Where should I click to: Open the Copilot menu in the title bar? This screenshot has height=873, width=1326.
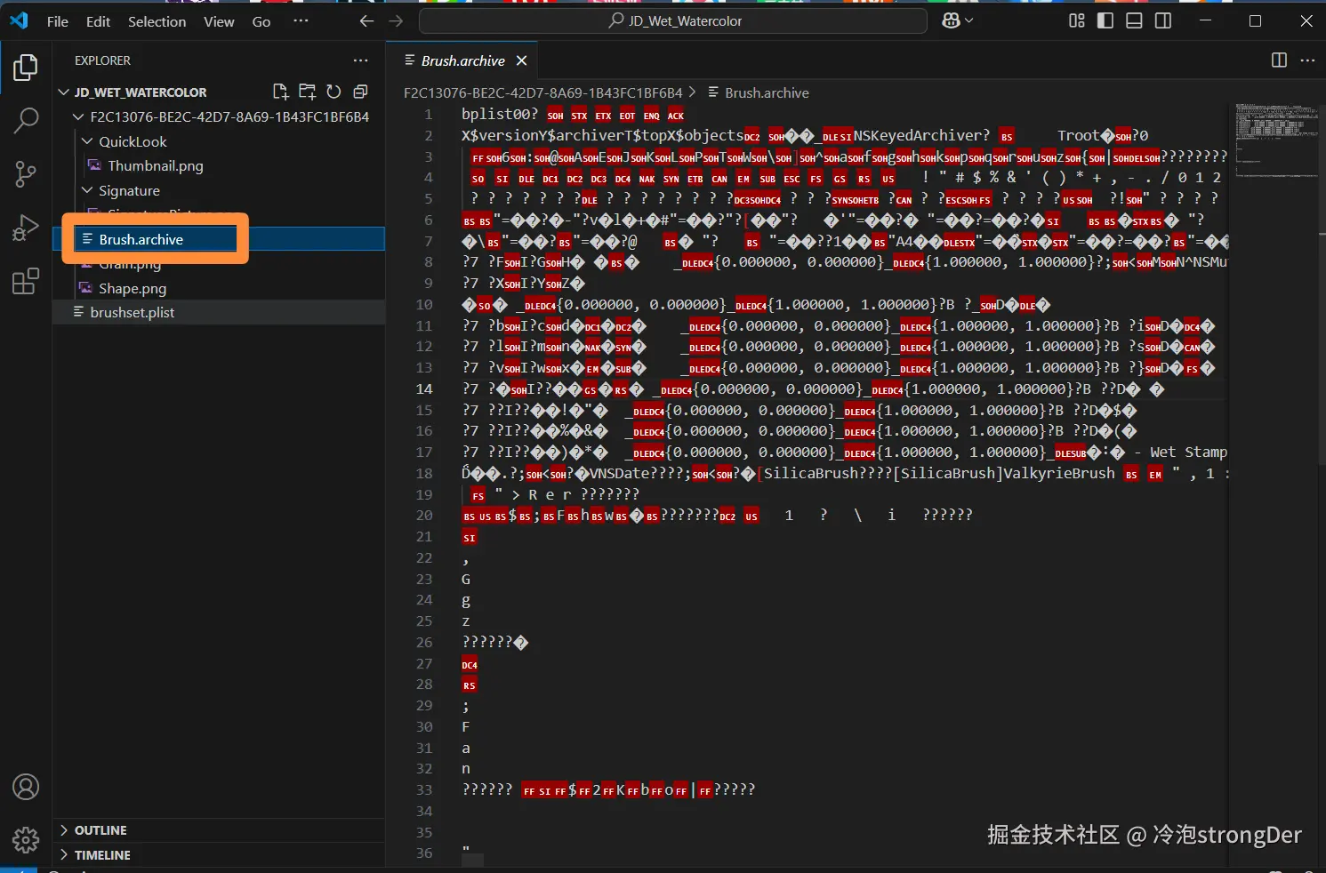[956, 20]
